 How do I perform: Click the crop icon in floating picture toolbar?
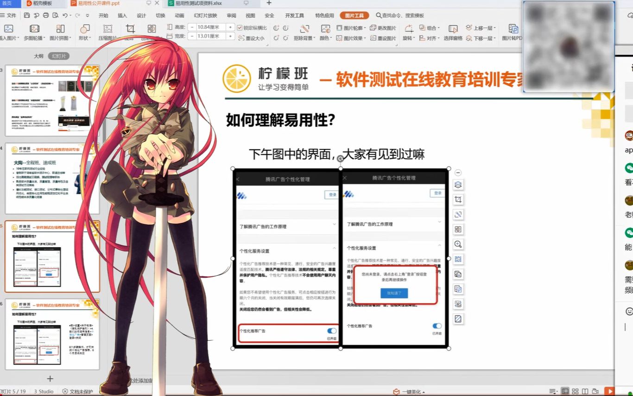pos(458,199)
